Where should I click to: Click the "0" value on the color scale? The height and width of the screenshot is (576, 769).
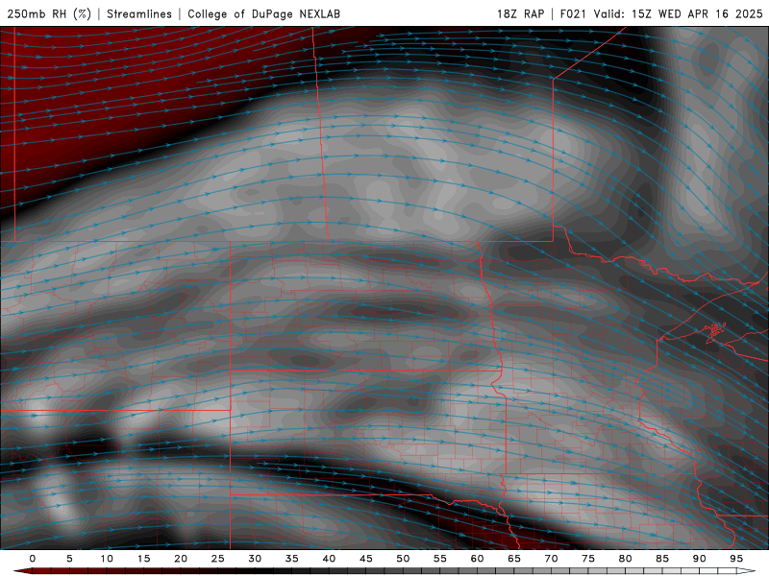pyautogui.click(x=33, y=559)
